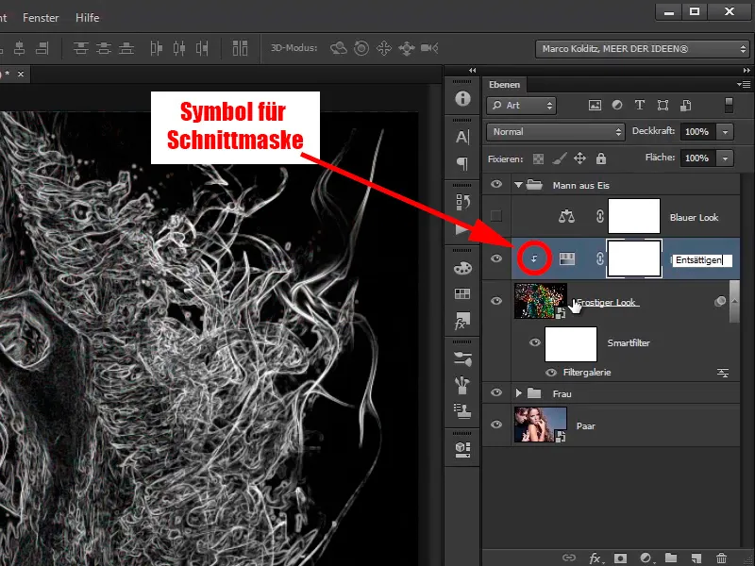This screenshot has height=566, width=755.
Task: Show the hidden Blauer Look layer
Action: tap(496, 216)
